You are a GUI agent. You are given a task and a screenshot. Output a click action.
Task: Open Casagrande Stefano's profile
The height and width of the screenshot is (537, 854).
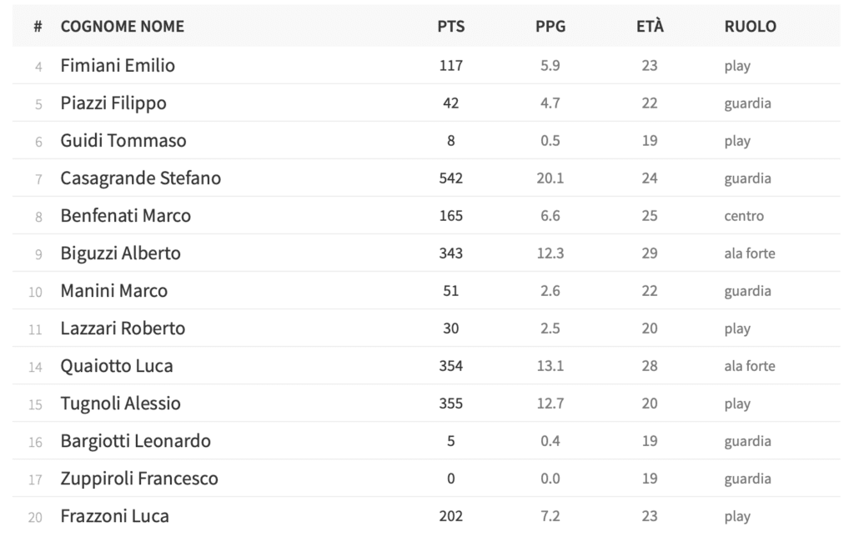click(x=140, y=178)
